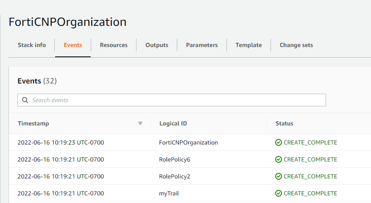Sort by the Status column header
This screenshot has width=371, height=203.
click(x=284, y=124)
